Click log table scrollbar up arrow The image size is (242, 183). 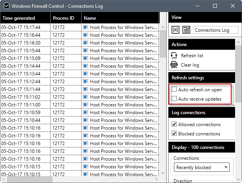click(163, 27)
